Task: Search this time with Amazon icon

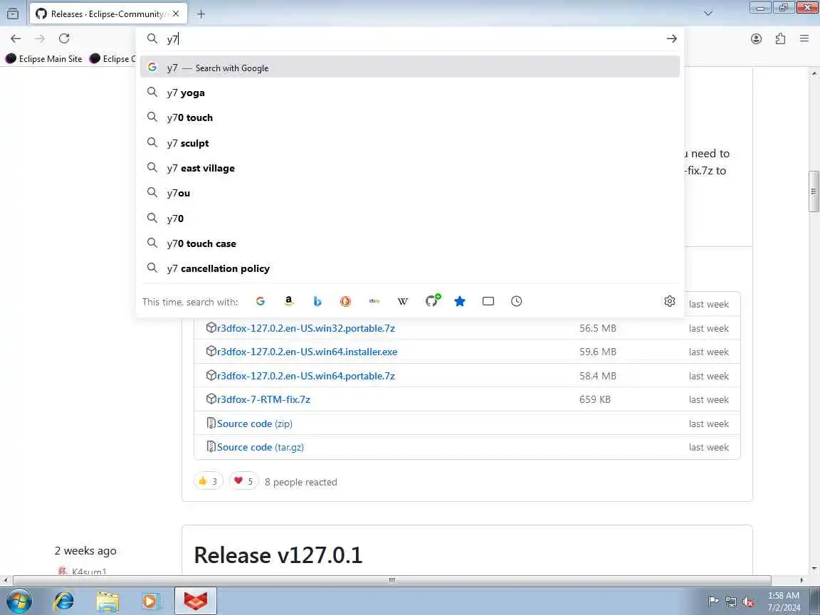Action: point(289,301)
